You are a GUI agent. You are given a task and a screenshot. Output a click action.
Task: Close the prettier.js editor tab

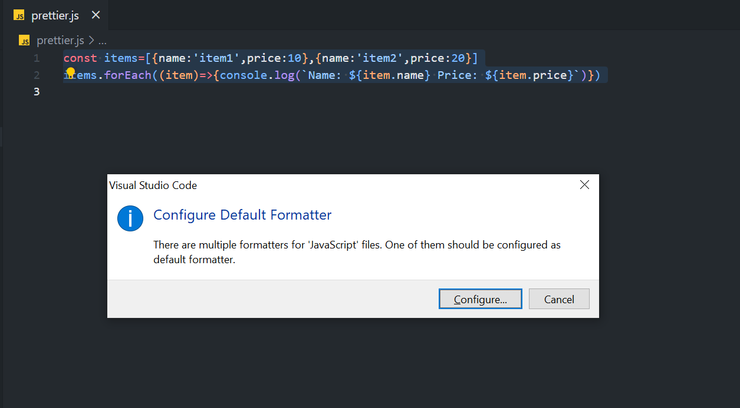(x=96, y=15)
